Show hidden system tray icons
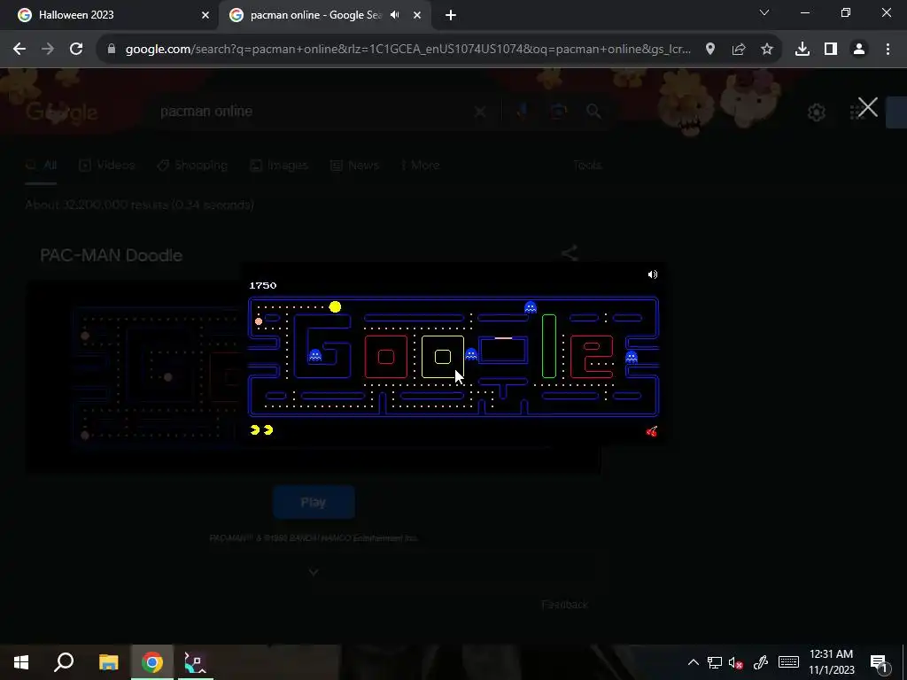Image resolution: width=907 pixels, height=680 pixels. pos(693,662)
